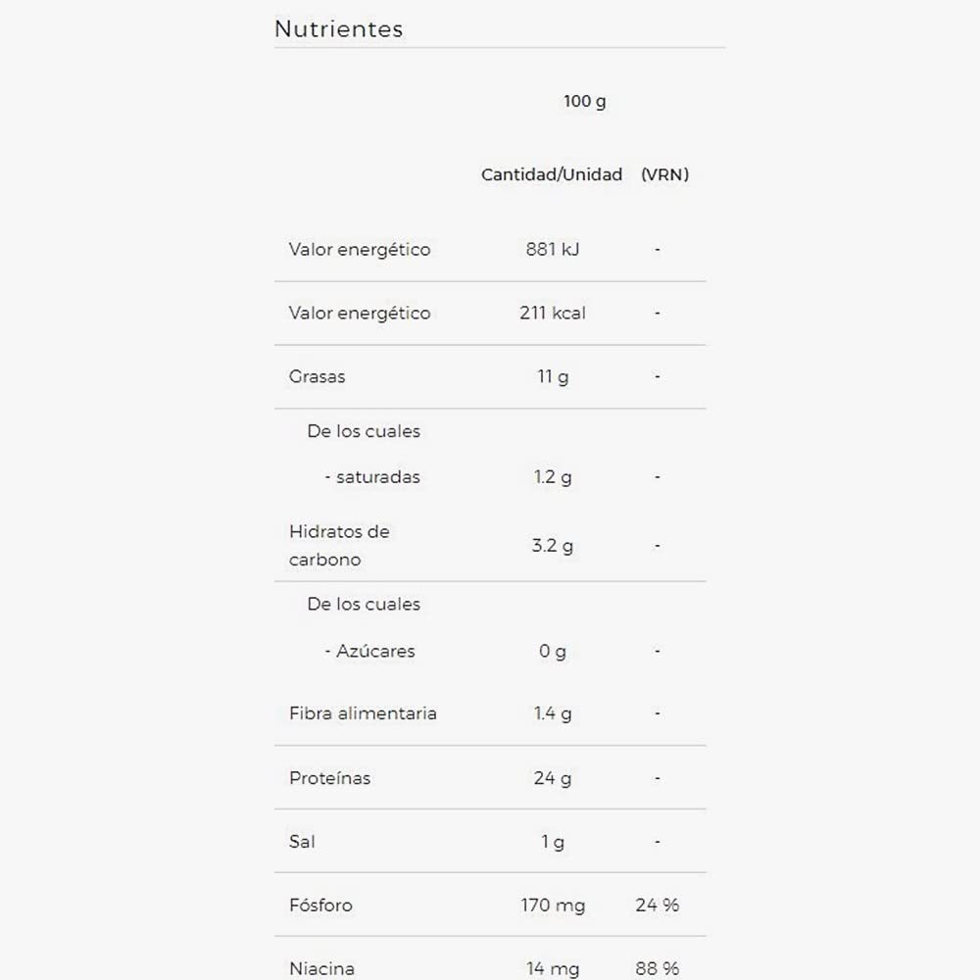Image resolution: width=980 pixels, height=980 pixels.
Task: Click the Fibra alimentaria row label
Action: [363, 713]
